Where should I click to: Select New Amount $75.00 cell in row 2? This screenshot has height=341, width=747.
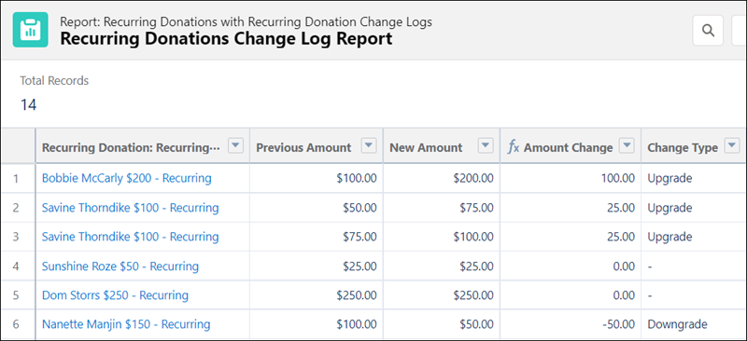point(442,208)
